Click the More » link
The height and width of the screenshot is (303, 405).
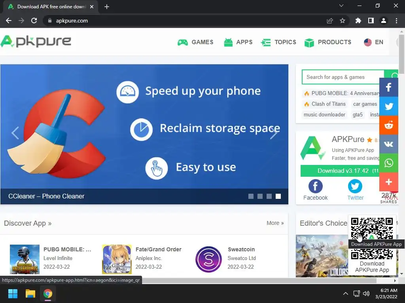click(275, 223)
